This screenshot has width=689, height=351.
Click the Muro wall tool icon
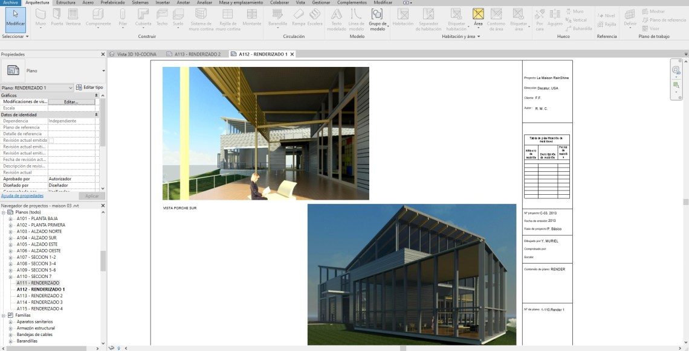pos(40,14)
